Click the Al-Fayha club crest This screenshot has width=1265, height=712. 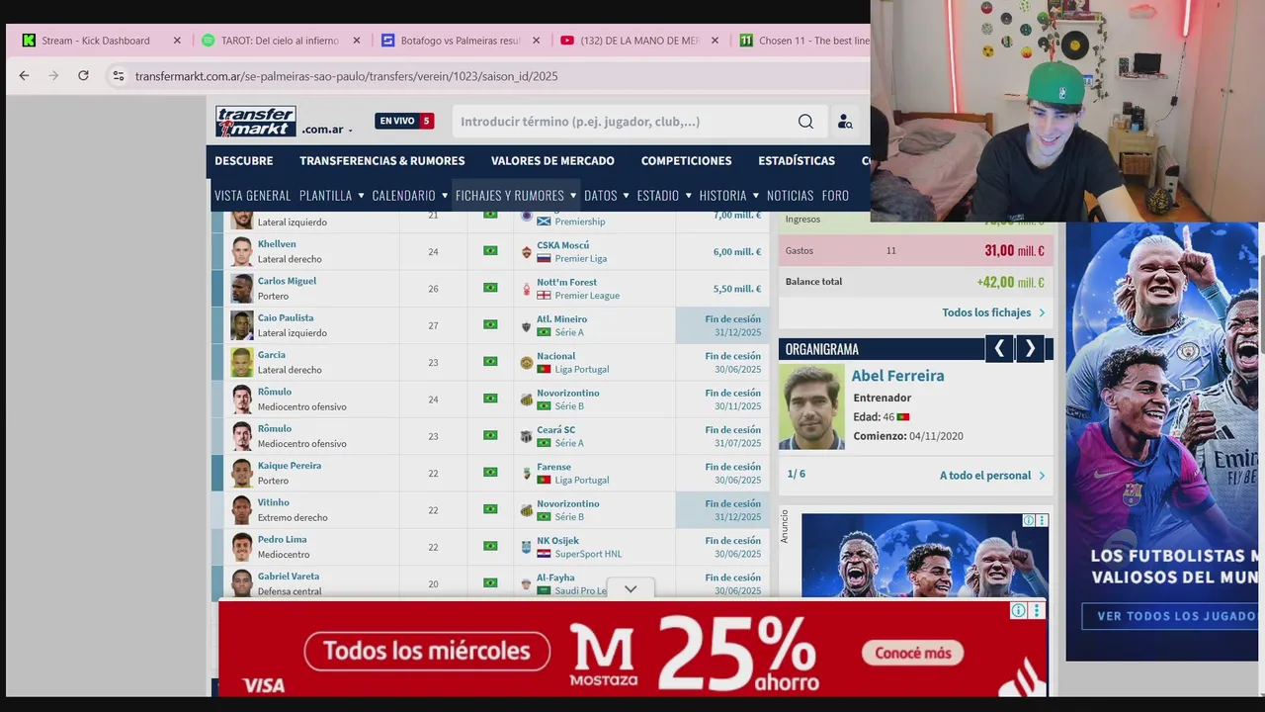pyautogui.click(x=527, y=584)
